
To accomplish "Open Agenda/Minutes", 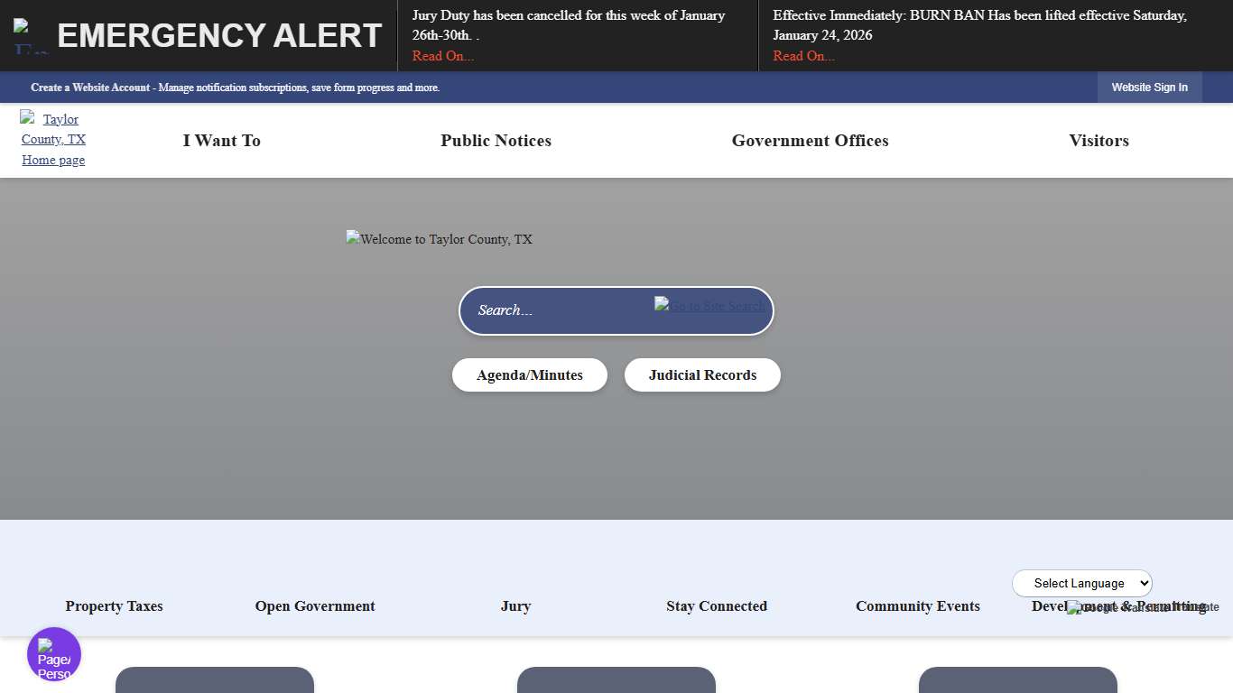I will click(529, 375).
